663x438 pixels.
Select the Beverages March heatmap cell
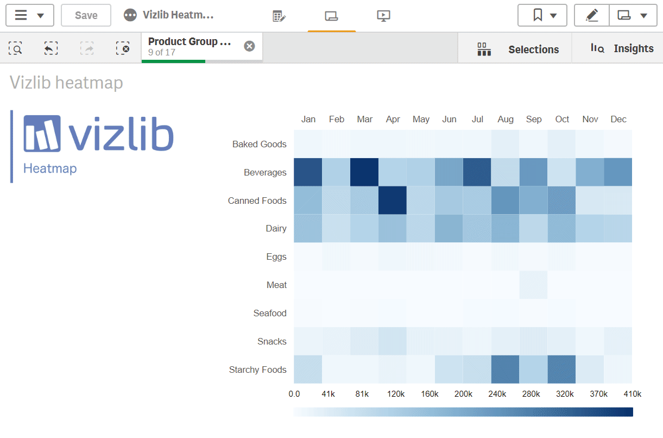pyautogui.click(x=364, y=172)
